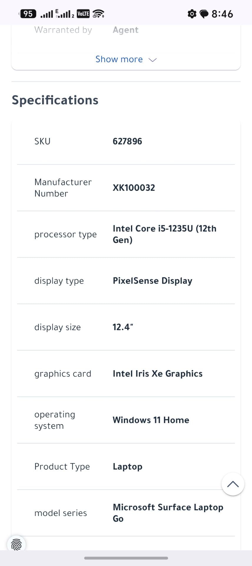Viewport: 252px width, 566px height.
Task: Tap the Android navigation gesture bar
Action: pyautogui.click(x=126, y=558)
